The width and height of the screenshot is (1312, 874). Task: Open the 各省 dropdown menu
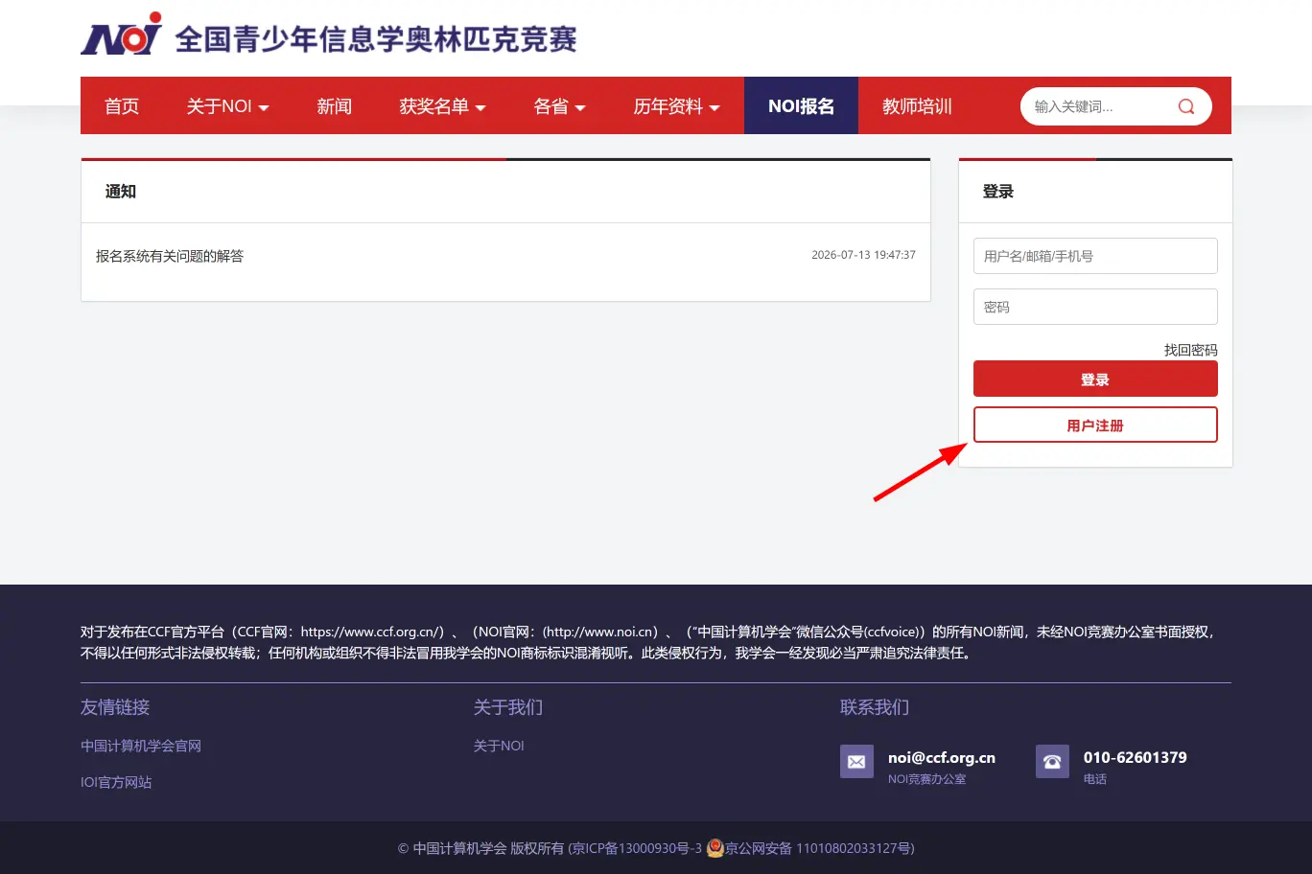click(559, 106)
